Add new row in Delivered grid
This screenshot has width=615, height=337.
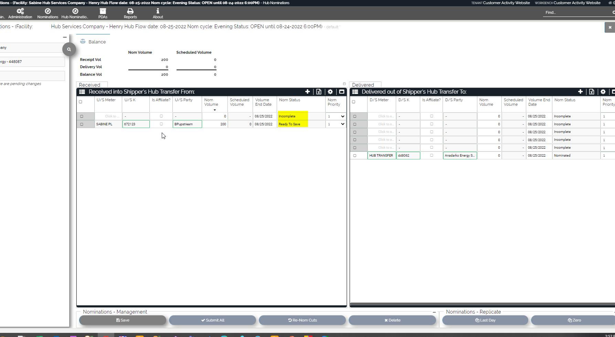pyautogui.click(x=580, y=92)
